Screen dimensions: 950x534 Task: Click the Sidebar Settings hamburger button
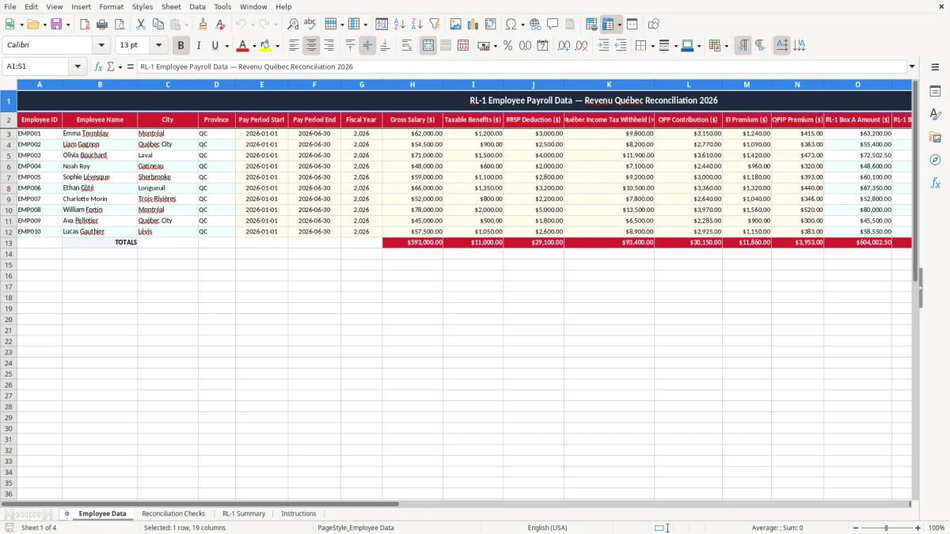coord(935,66)
